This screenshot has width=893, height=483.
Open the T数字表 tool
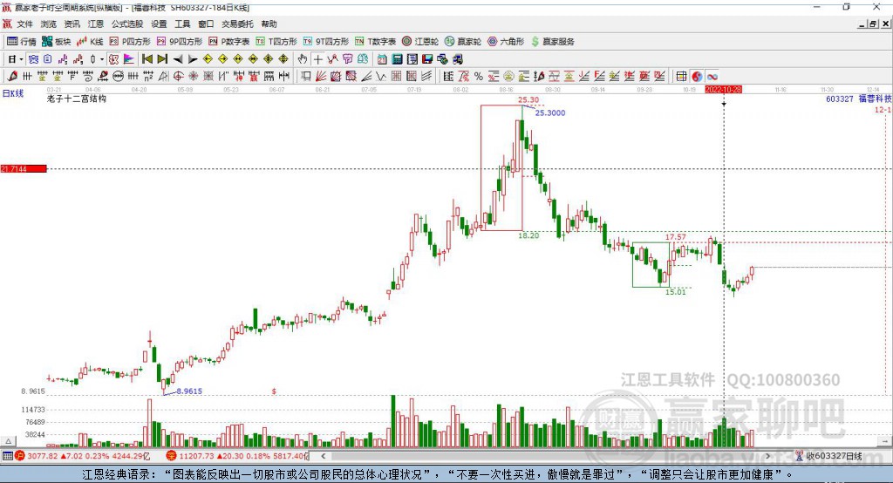coord(375,42)
